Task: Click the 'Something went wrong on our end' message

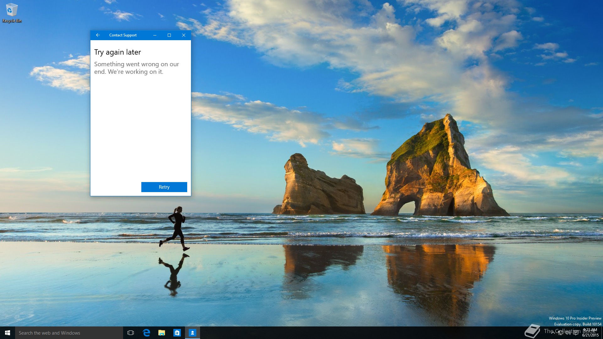Action: pos(137,68)
